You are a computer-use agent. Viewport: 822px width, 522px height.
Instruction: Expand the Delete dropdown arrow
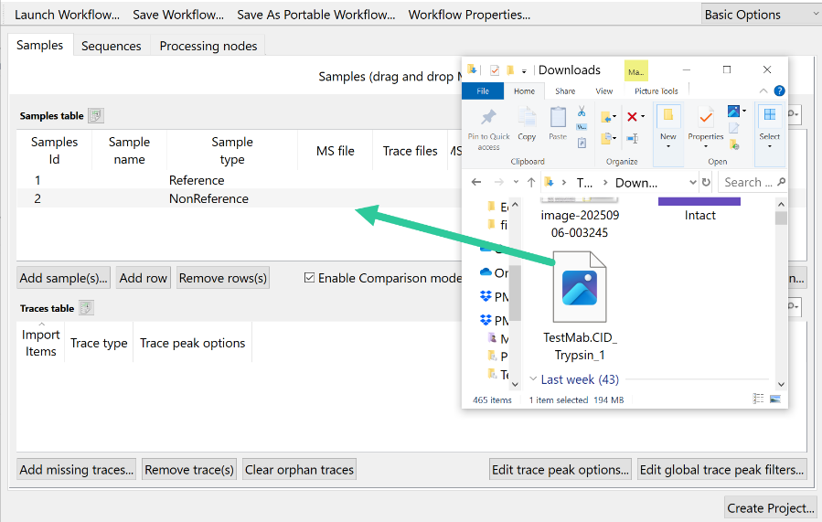coord(643,116)
